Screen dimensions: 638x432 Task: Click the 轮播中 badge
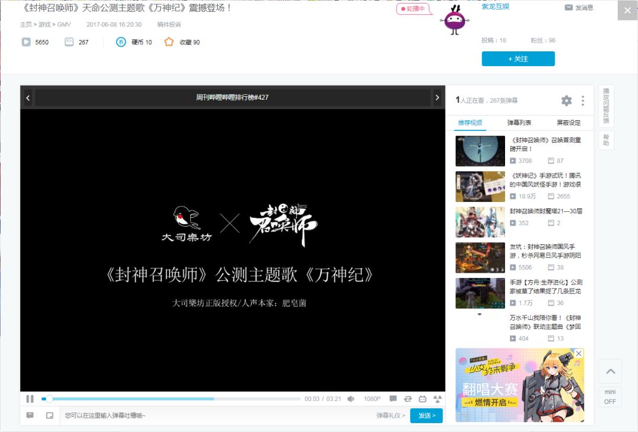coord(414,8)
